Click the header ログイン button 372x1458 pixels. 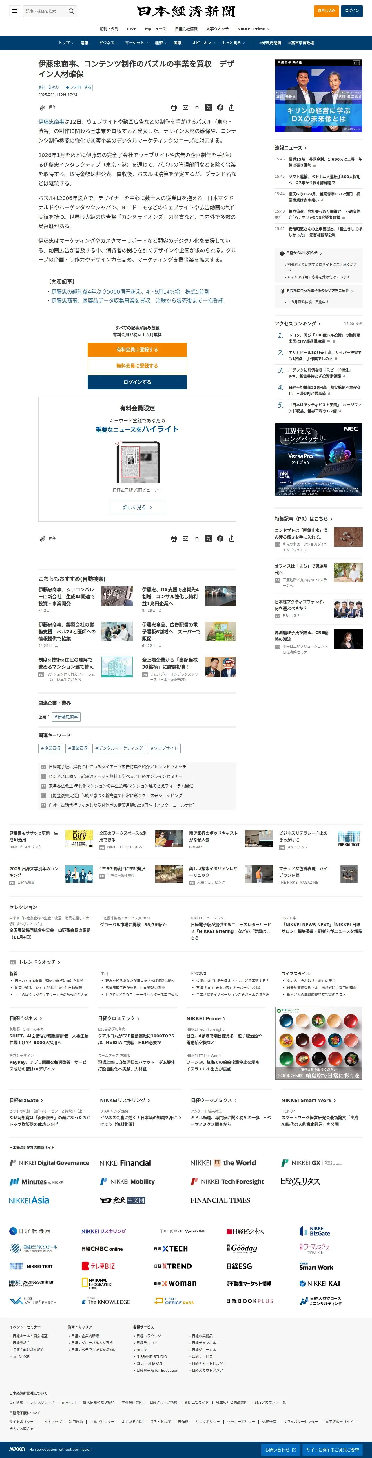352,11
